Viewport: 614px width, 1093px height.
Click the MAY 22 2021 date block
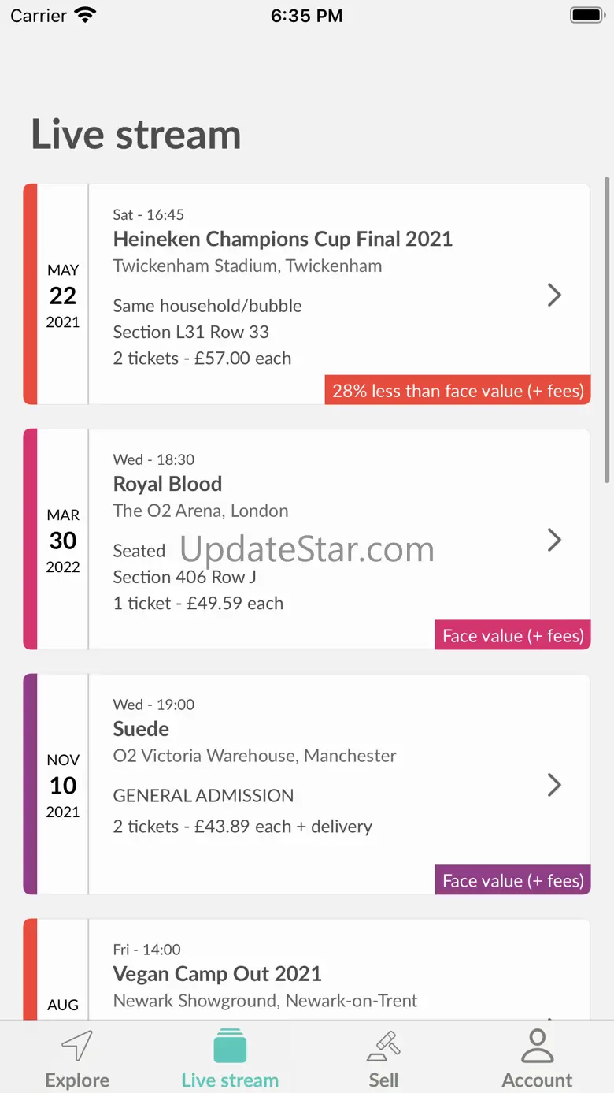63,295
